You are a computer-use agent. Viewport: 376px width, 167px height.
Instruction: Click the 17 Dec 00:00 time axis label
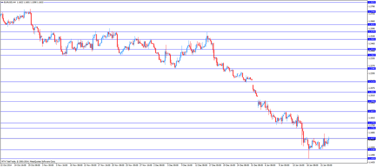click(215, 165)
